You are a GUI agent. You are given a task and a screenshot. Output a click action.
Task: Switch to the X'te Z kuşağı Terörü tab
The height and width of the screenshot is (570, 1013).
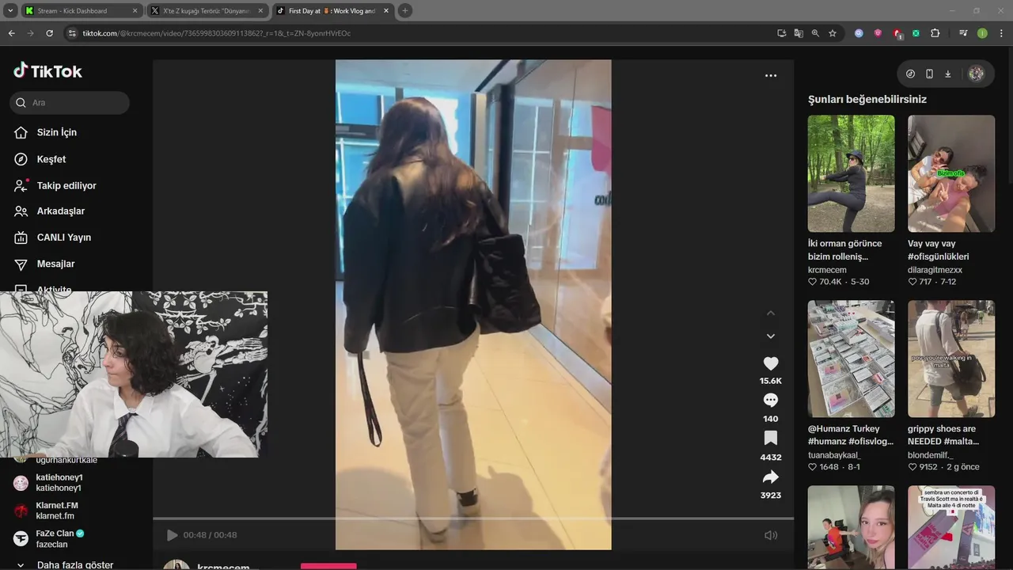[207, 11]
